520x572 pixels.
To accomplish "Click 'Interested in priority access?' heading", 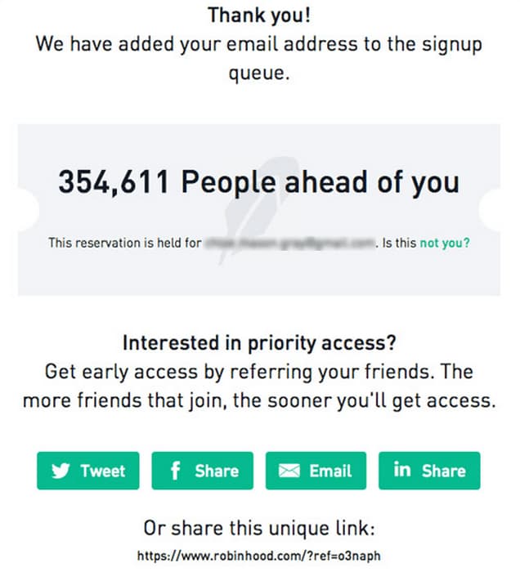I will click(259, 343).
